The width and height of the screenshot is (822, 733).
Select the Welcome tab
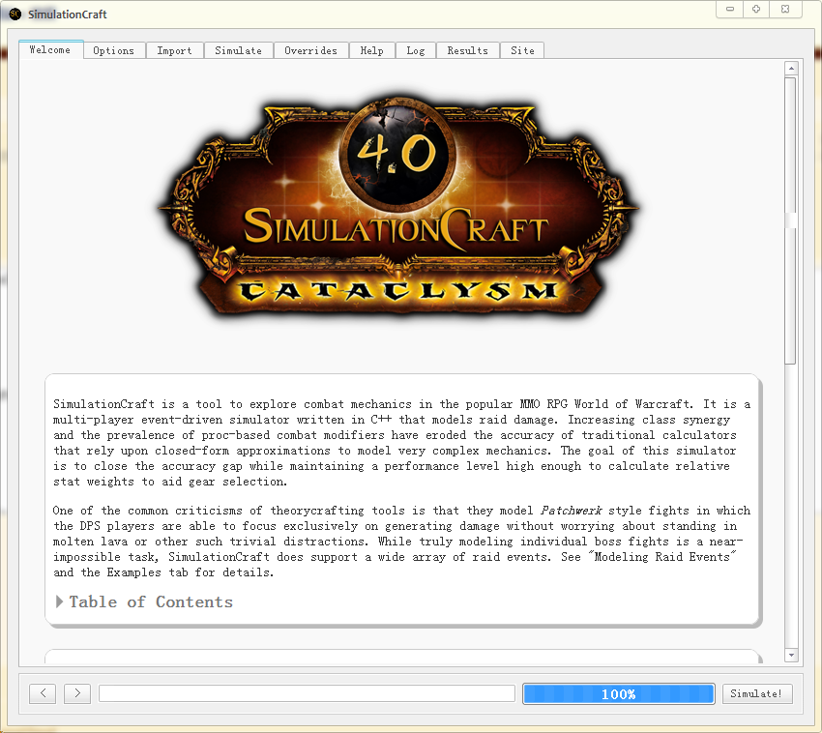[50, 49]
